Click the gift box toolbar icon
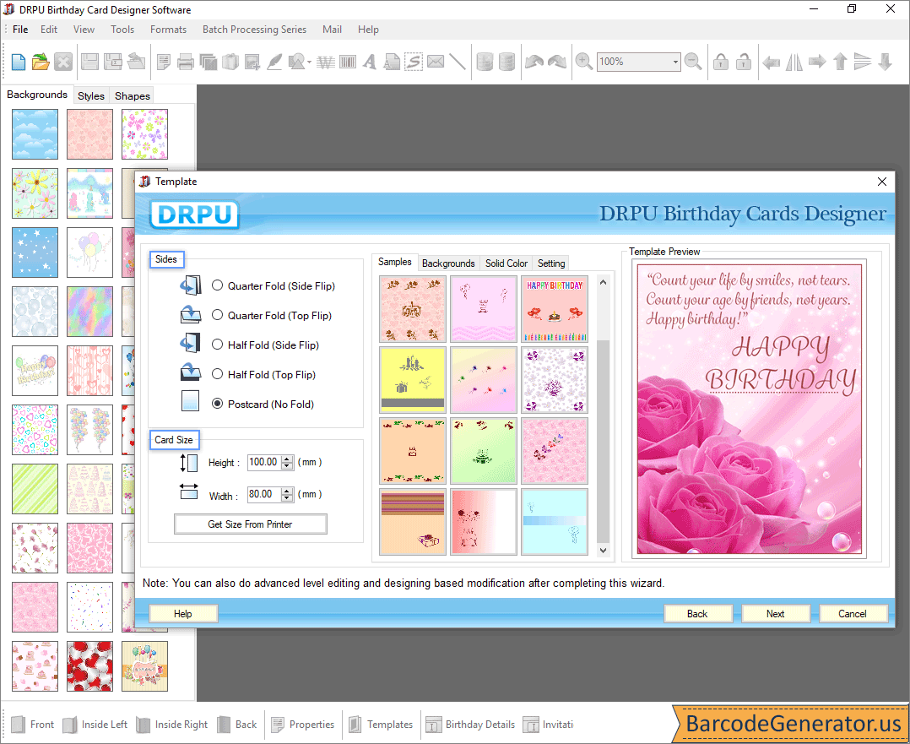 (230, 62)
